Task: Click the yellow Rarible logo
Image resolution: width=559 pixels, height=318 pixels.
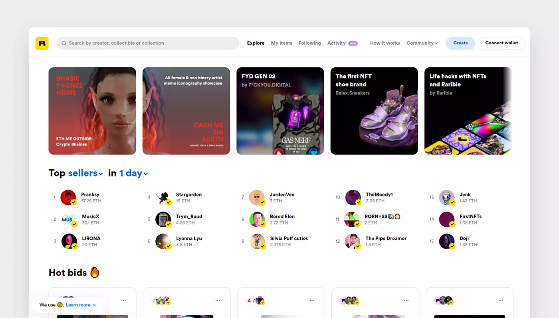Action: 42,43
